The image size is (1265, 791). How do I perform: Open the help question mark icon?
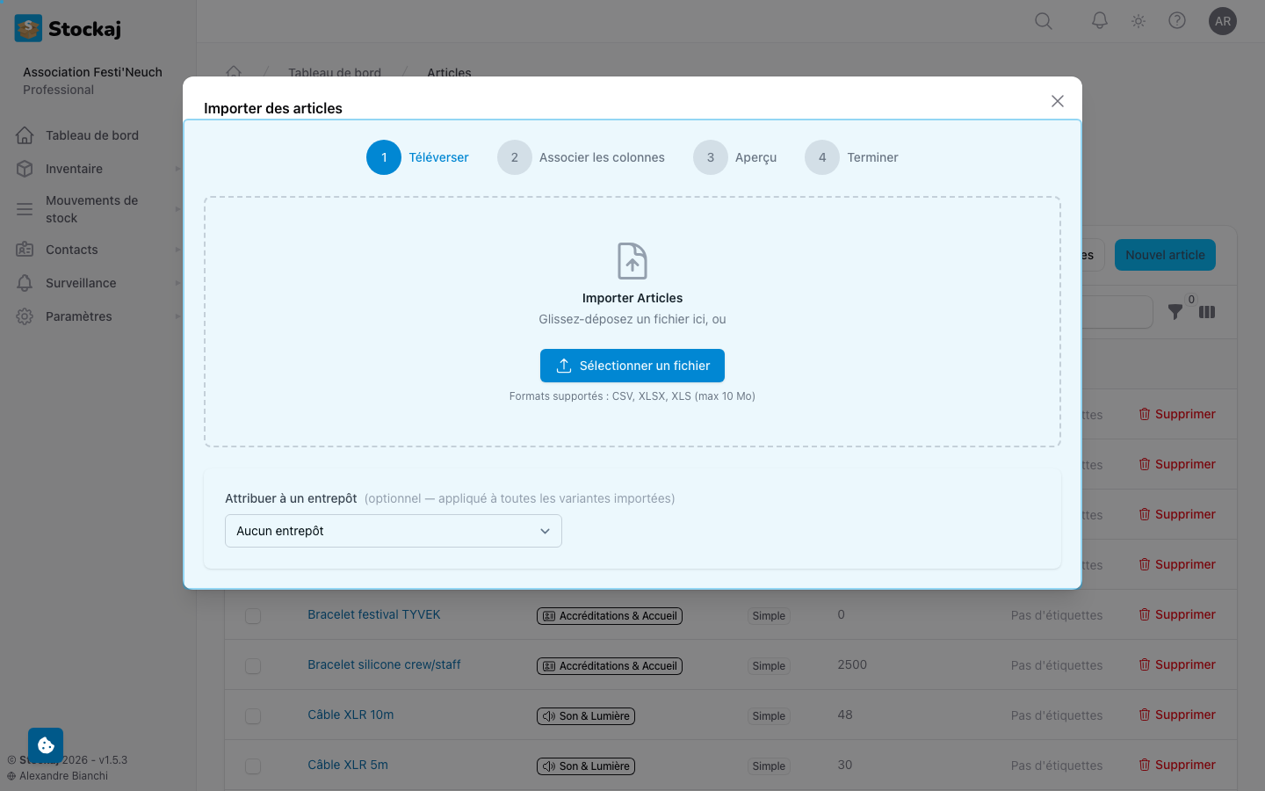tap(1177, 20)
